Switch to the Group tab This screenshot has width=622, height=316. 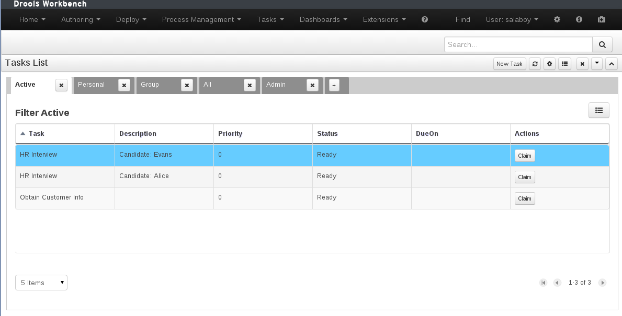tap(150, 85)
